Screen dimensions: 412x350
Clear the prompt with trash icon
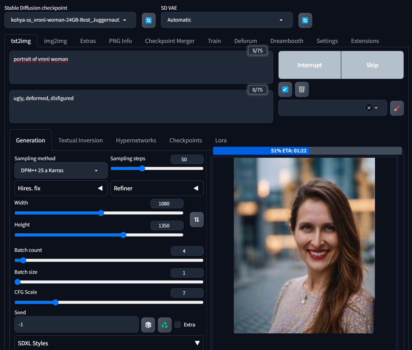point(302,89)
